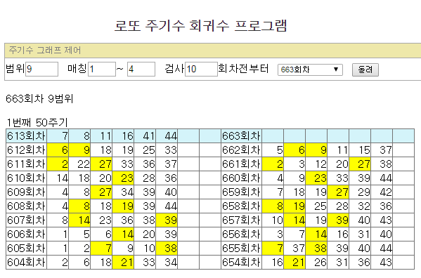Click the 608회차 row label

tap(26, 206)
